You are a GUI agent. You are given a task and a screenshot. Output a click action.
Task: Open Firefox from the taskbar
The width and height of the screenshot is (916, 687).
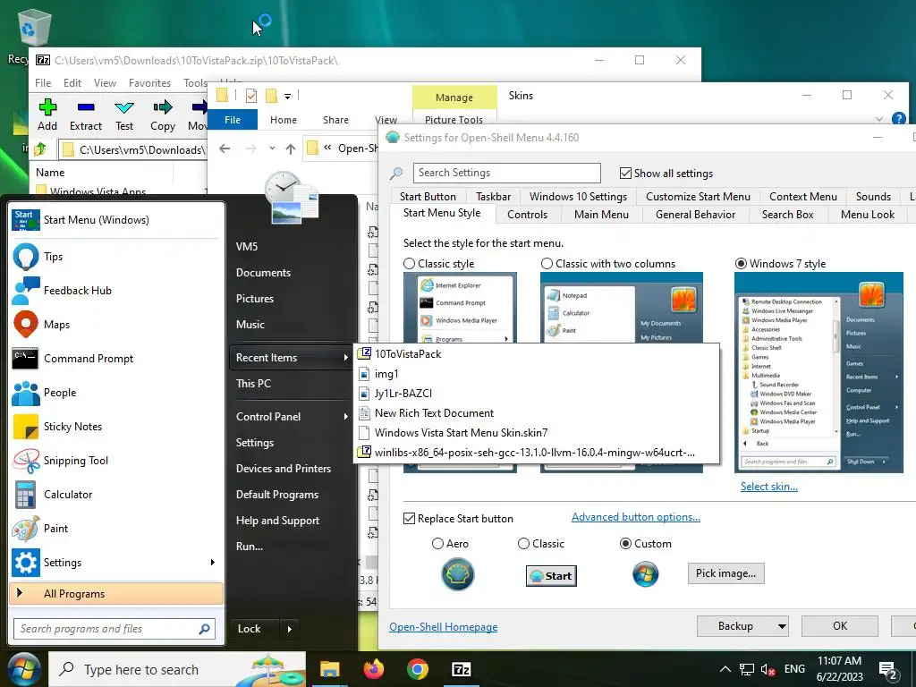pos(374,669)
